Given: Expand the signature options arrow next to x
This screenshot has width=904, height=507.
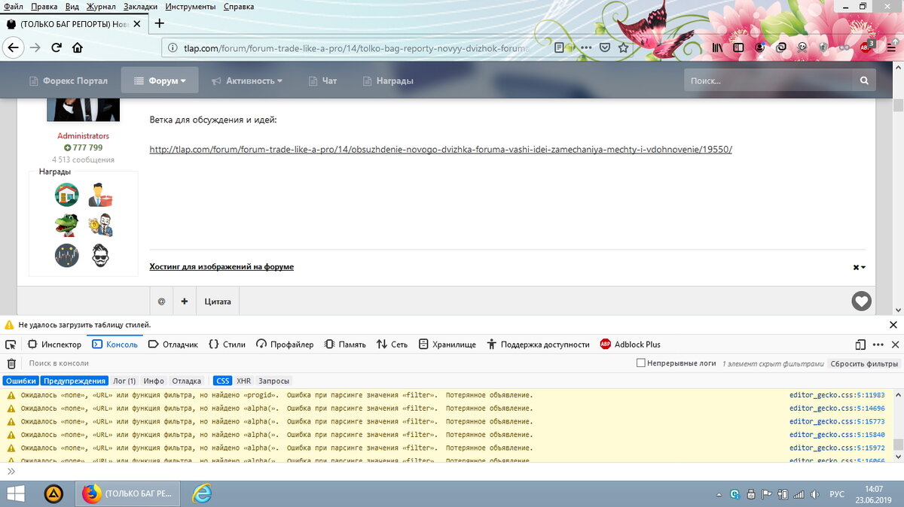Looking at the screenshot, I should click(863, 267).
